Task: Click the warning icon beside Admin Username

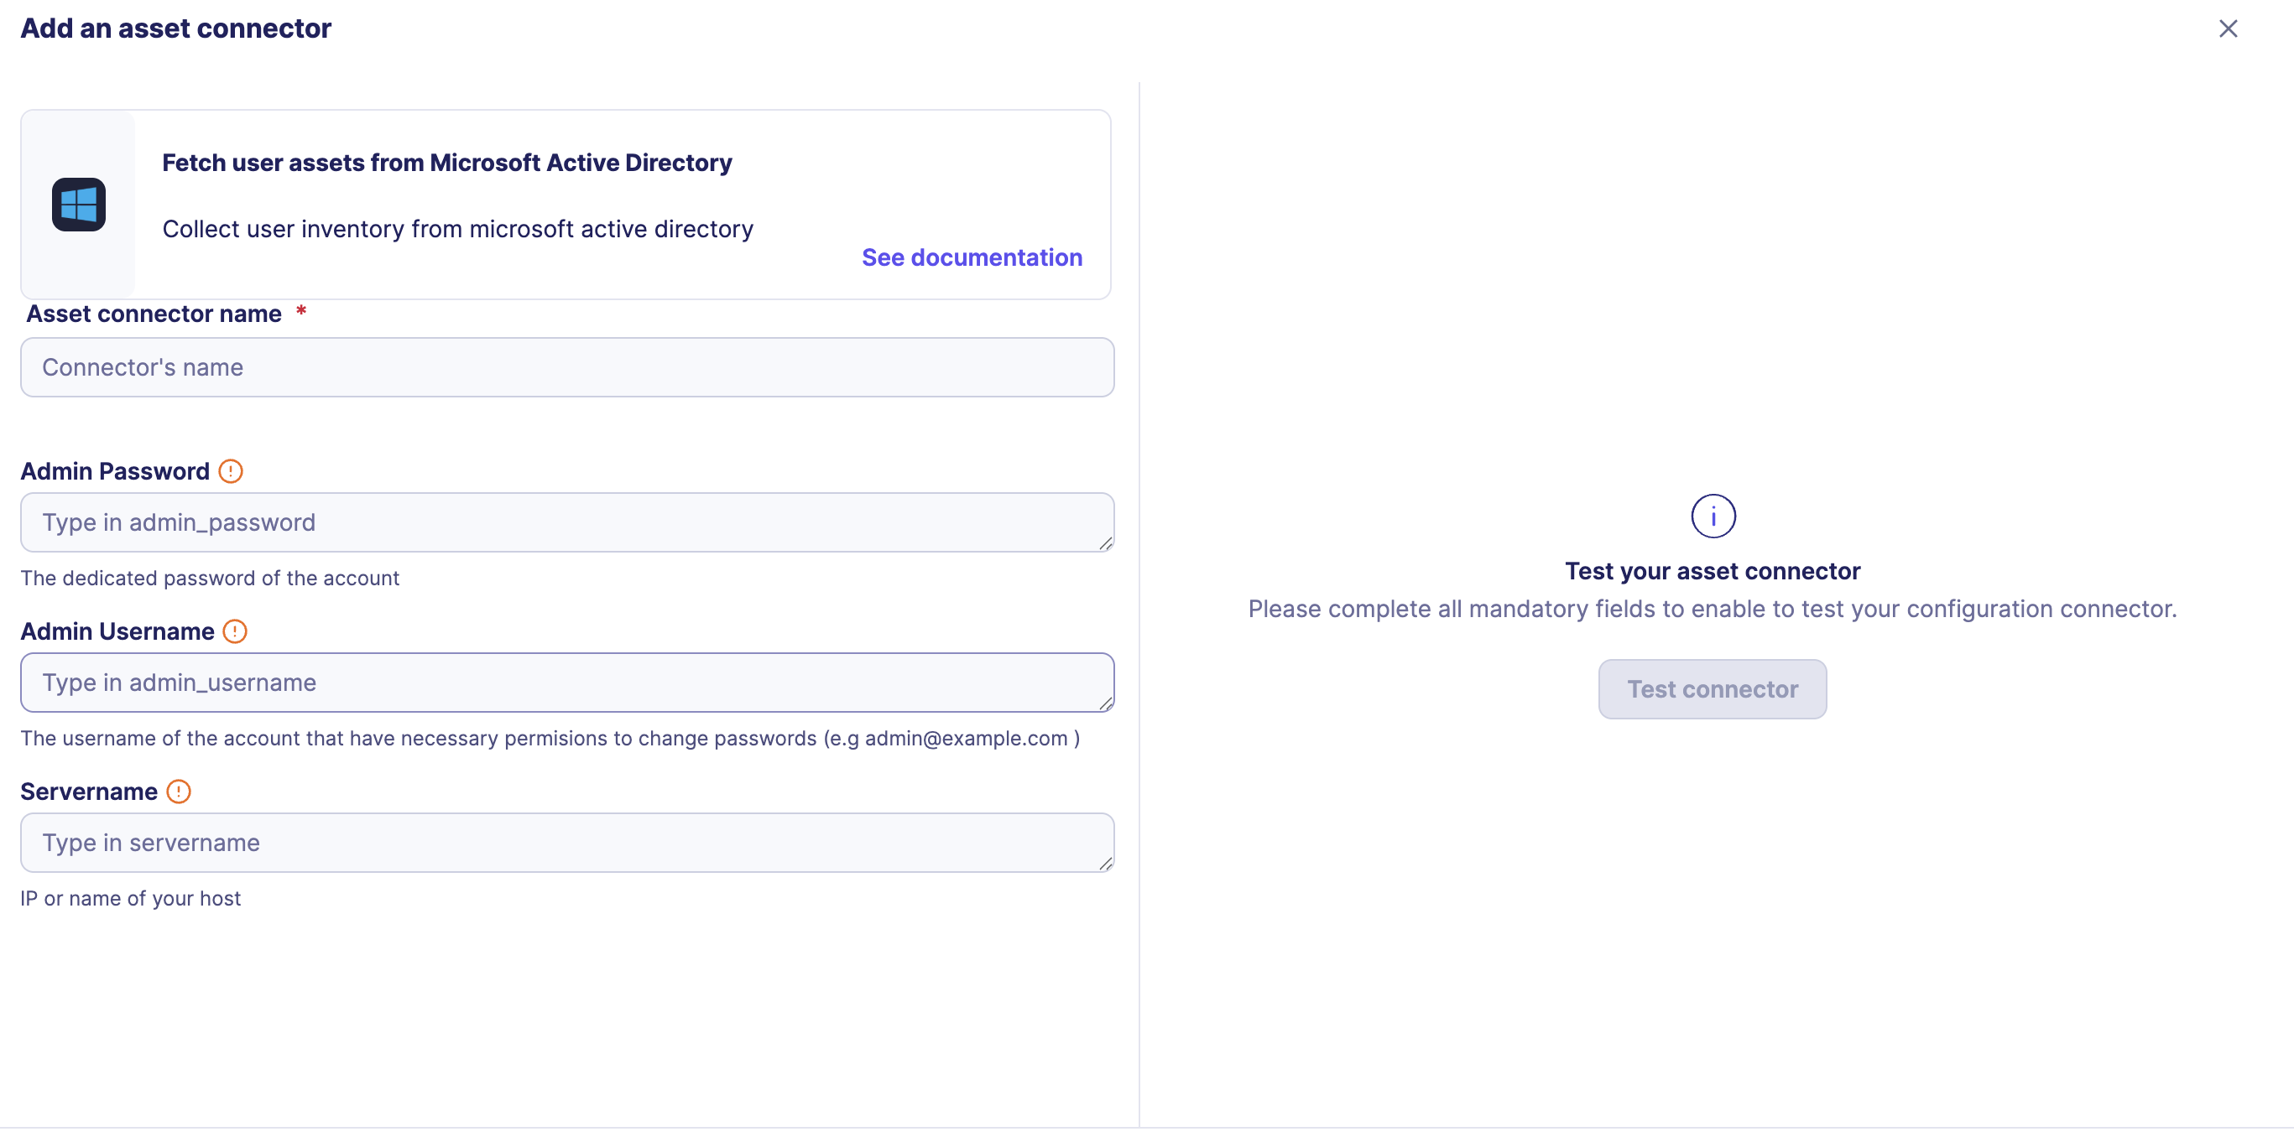Action: pos(235,631)
